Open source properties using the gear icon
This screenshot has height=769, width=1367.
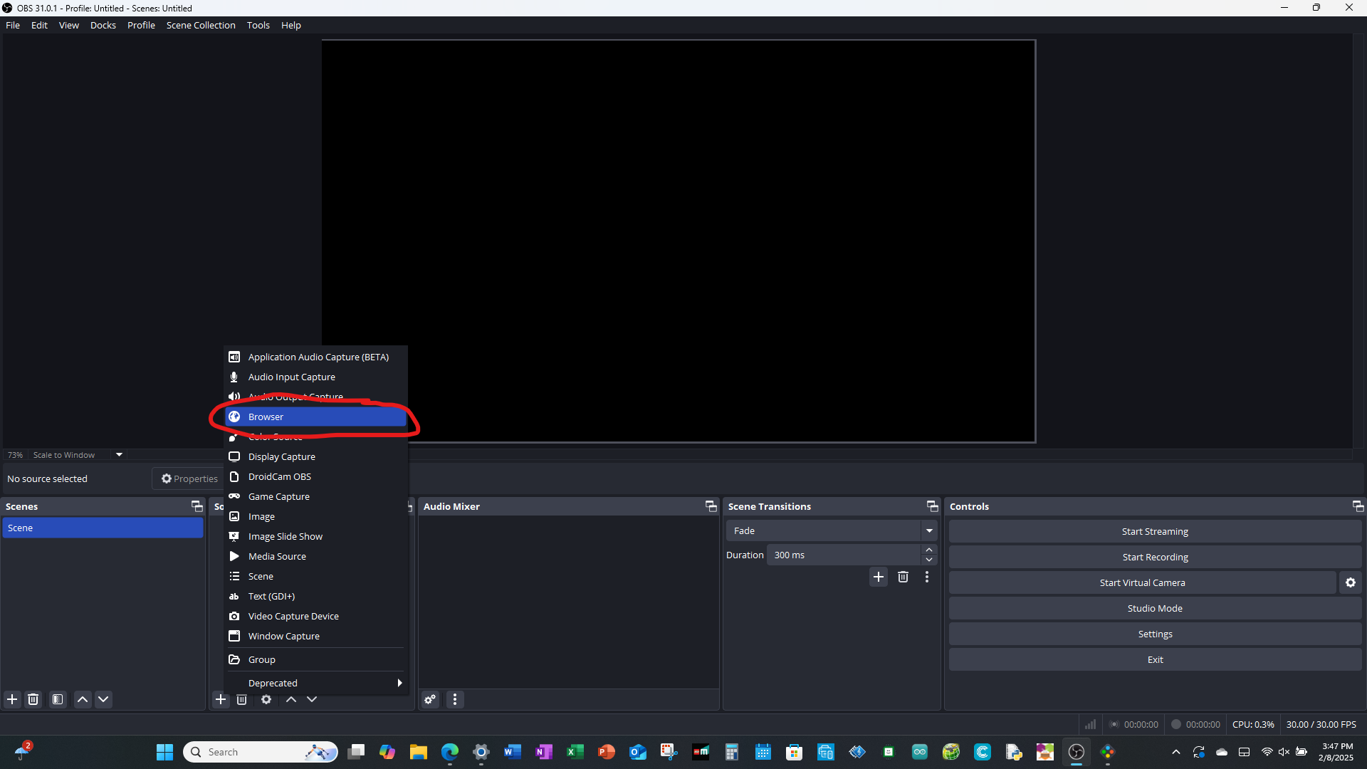[266, 699]
